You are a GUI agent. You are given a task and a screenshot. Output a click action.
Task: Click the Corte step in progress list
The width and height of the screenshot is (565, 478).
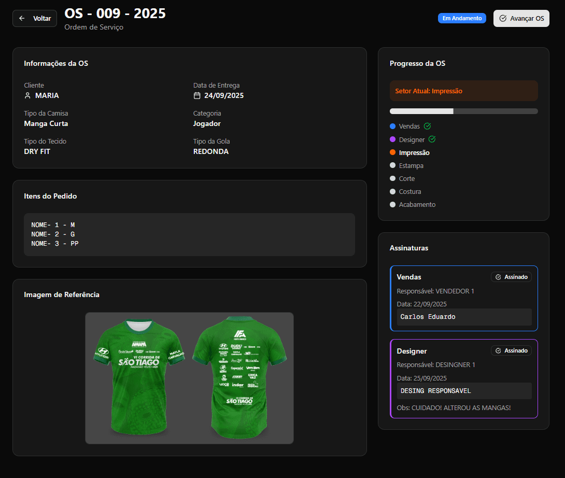[x=406, y=178]
